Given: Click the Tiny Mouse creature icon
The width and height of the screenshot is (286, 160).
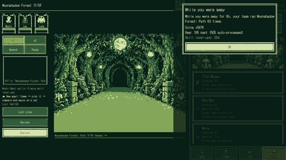Looking at the screenshot, I should click(197, 82).
